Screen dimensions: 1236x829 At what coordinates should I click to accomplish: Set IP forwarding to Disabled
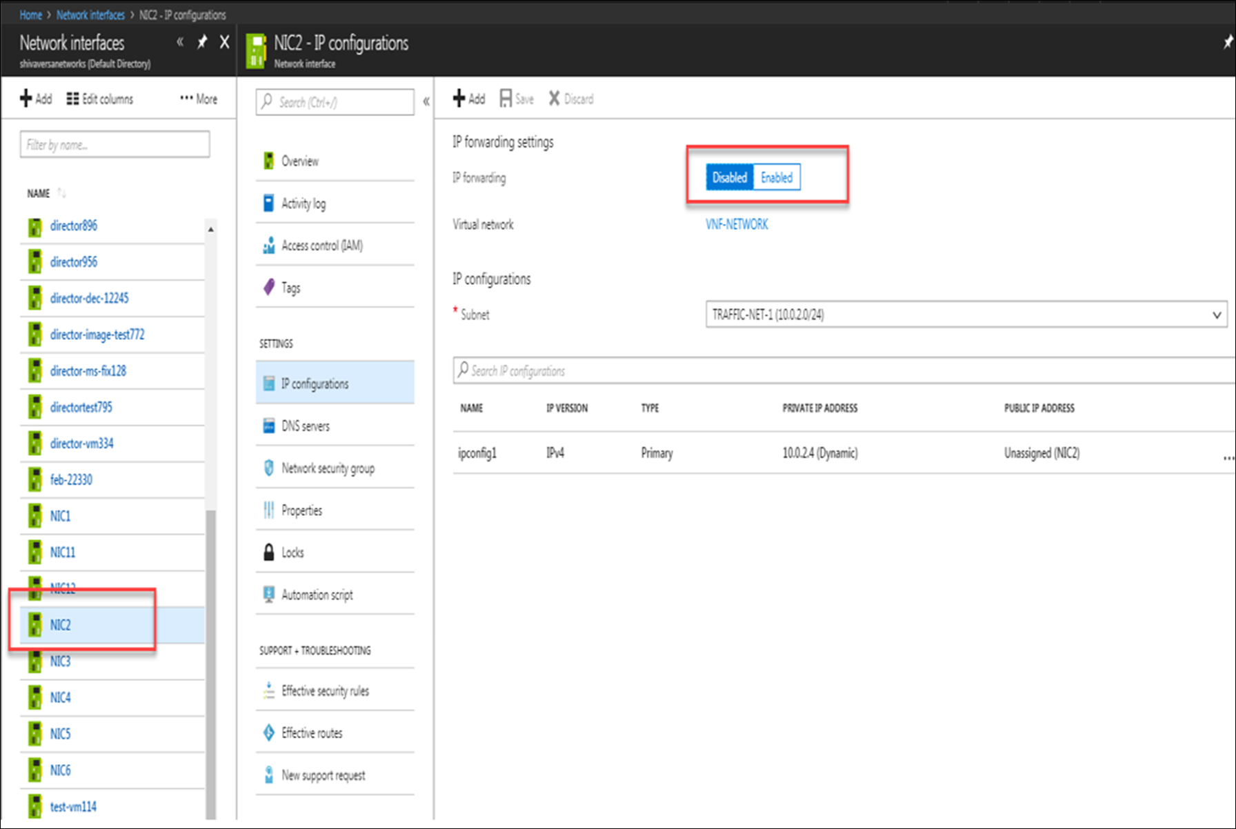(730, 177)
